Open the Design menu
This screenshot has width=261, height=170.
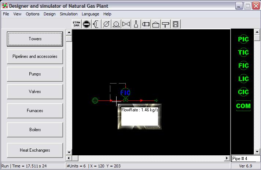point(49,14)
